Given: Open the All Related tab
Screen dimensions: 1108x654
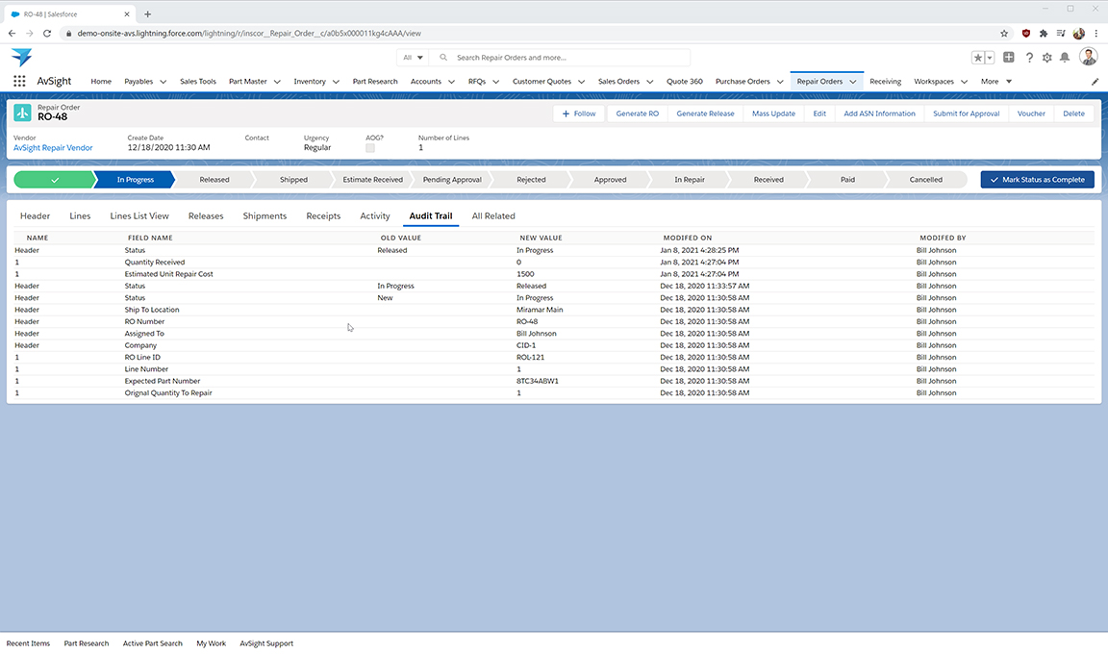Looking at the screenshot, I should [x=493, y=216].
